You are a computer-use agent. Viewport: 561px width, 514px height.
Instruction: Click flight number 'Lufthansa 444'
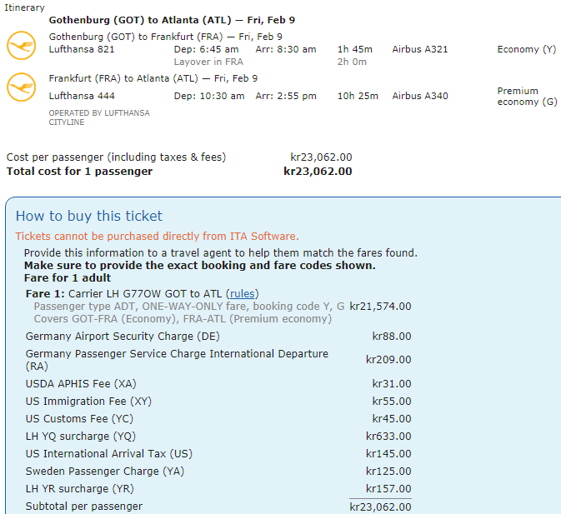tap(82, 96)
